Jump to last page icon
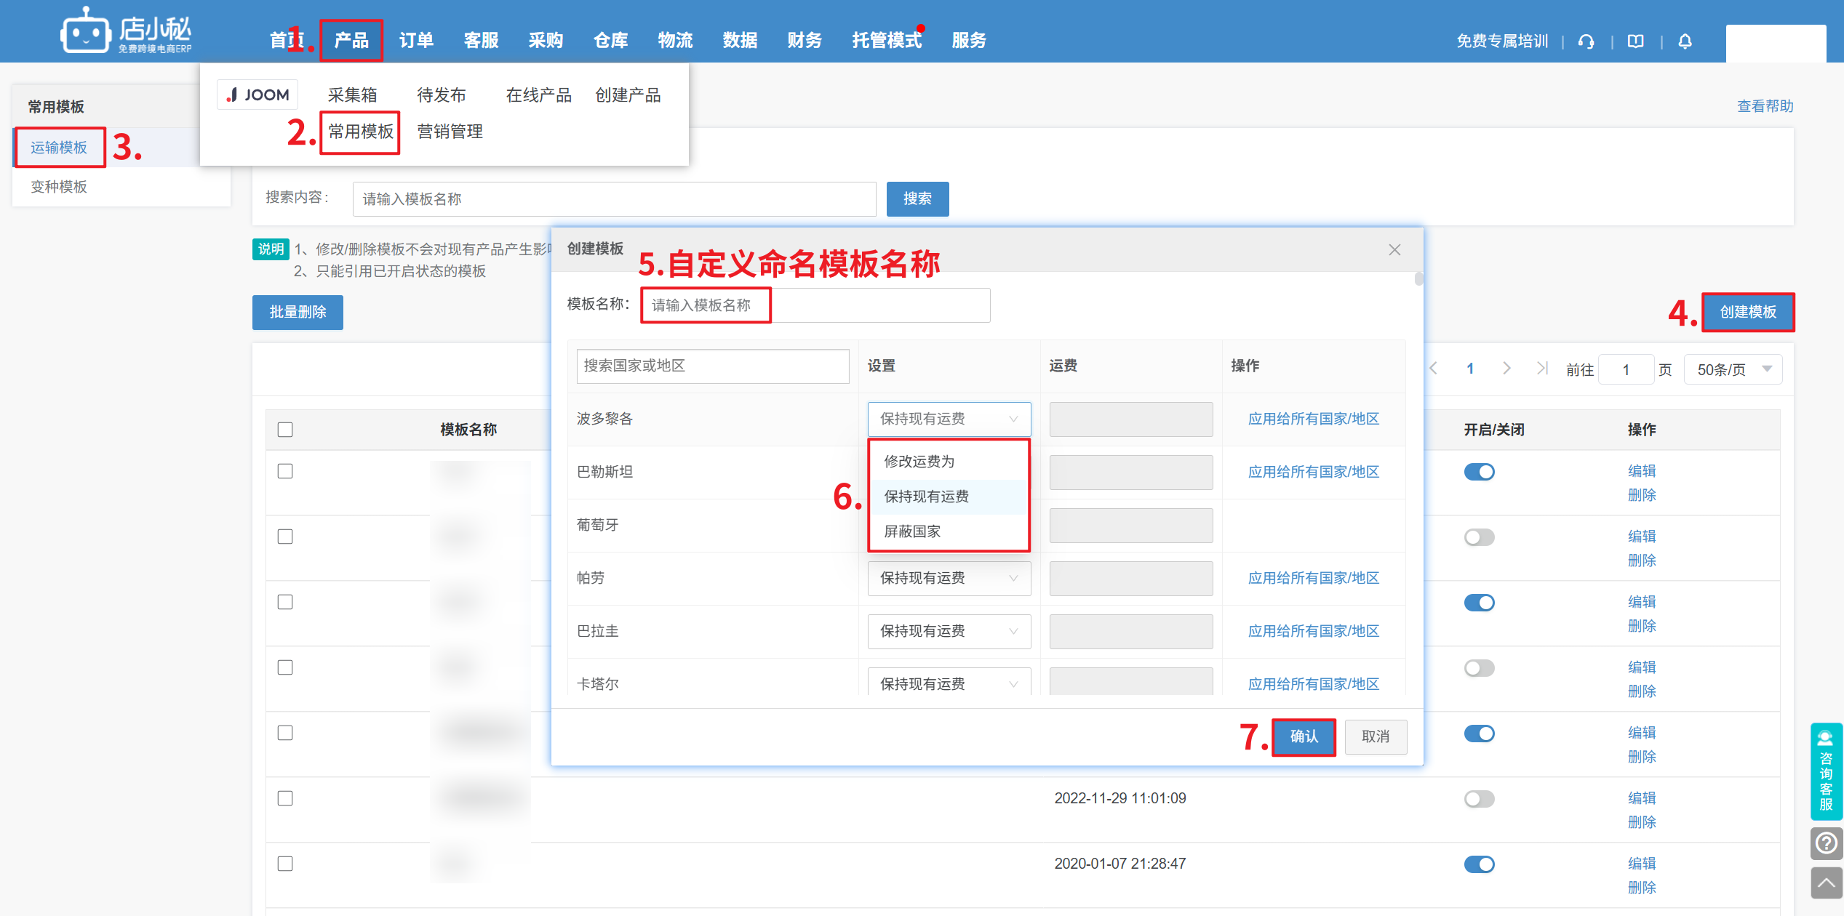The height and width of the screenshot is (916, 1844). [x=1541, y=369]
